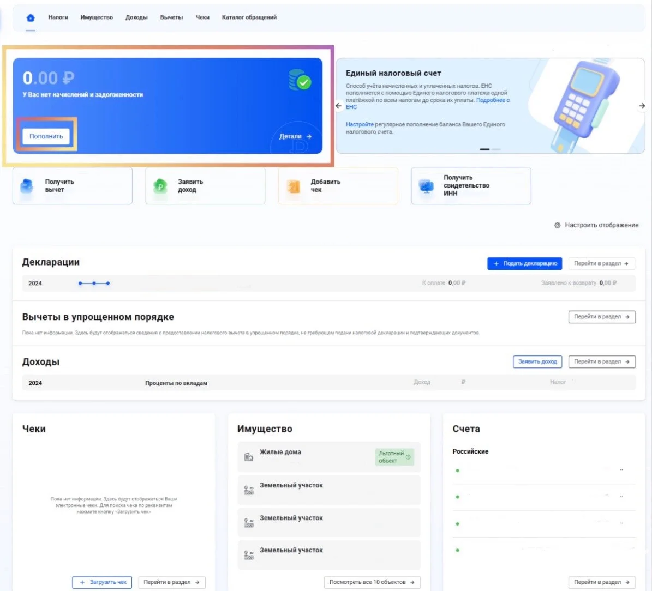Open Каталог обращений in top menu

point(249,17)
